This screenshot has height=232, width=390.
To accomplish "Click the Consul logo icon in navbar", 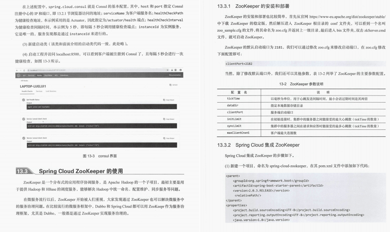I will (19, 75).
